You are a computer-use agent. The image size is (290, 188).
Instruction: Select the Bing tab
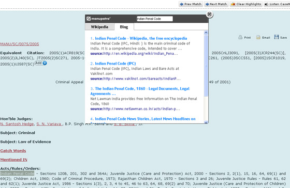124,27
